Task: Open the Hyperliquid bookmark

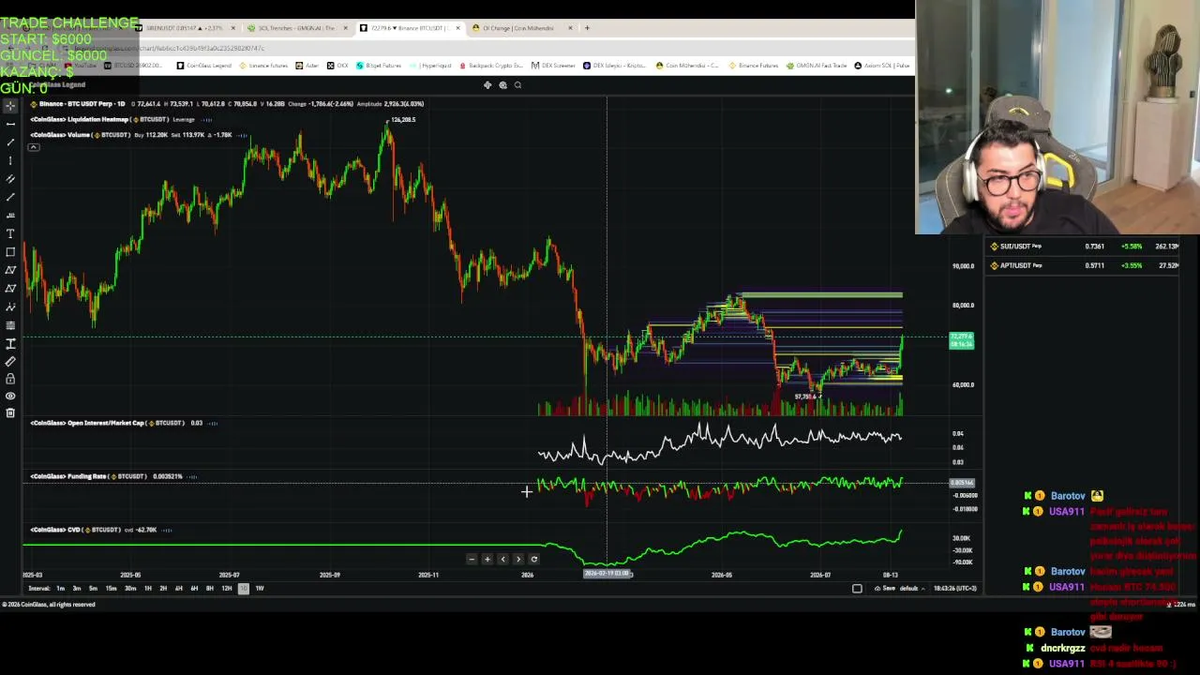Action: [x=431, y=66]
